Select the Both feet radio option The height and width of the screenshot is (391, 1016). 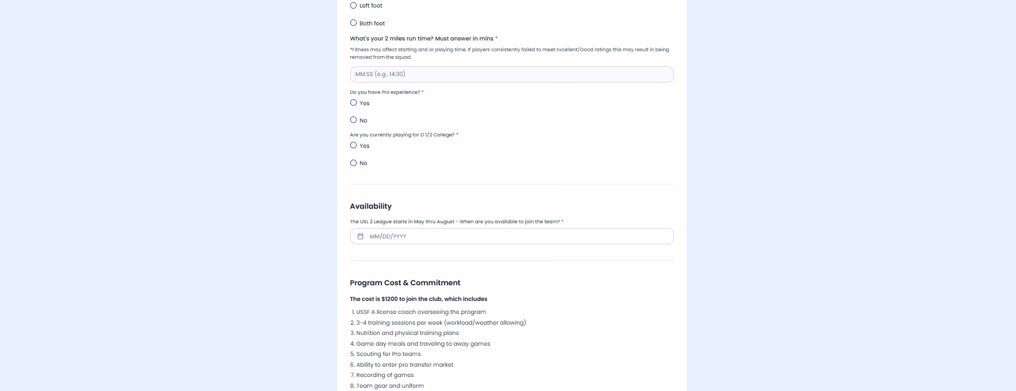(x=353, y=23)
